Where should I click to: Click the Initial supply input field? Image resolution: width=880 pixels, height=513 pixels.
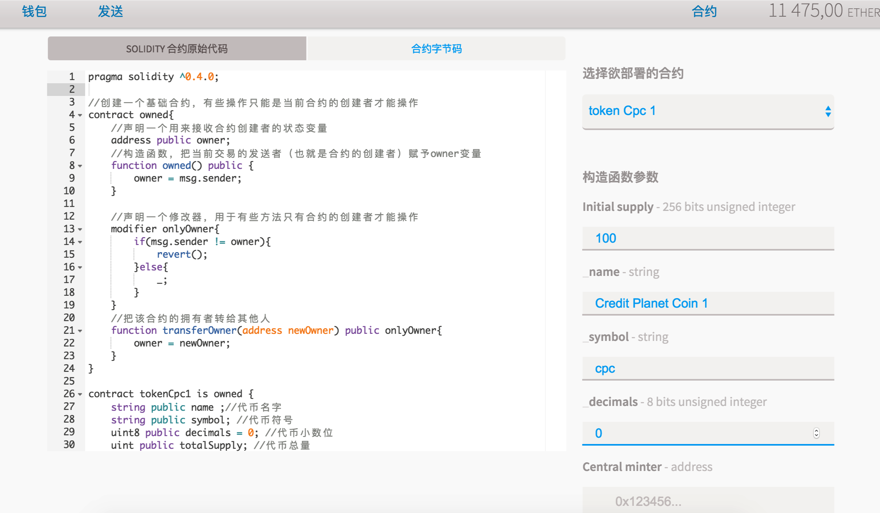pos(708,238)
